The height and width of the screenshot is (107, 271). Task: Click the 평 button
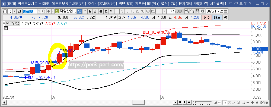pos(225,17)
